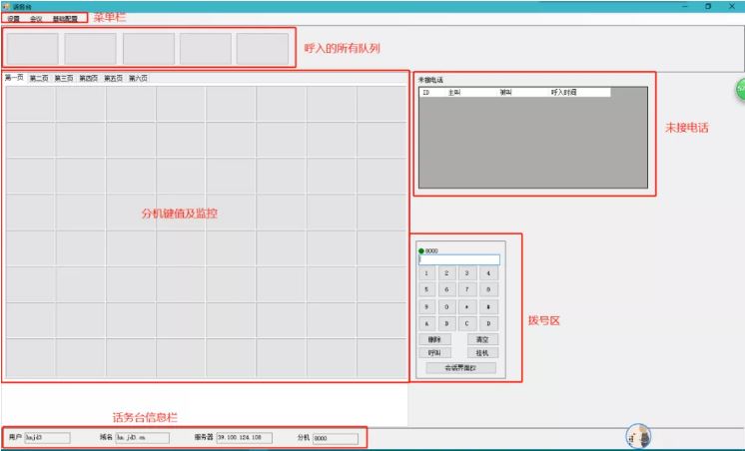Click the first incoming queue box
Viewport: 745px width, 451px height.
(x=33, y=48)
